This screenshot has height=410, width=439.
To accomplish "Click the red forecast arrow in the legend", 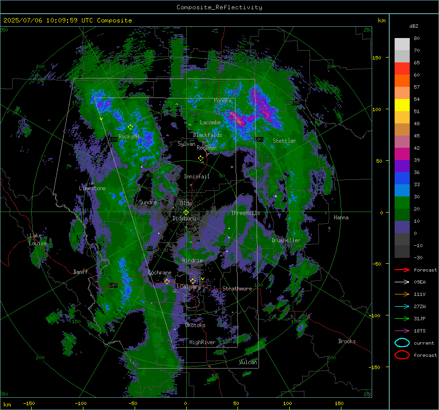I will coord(402,270).
